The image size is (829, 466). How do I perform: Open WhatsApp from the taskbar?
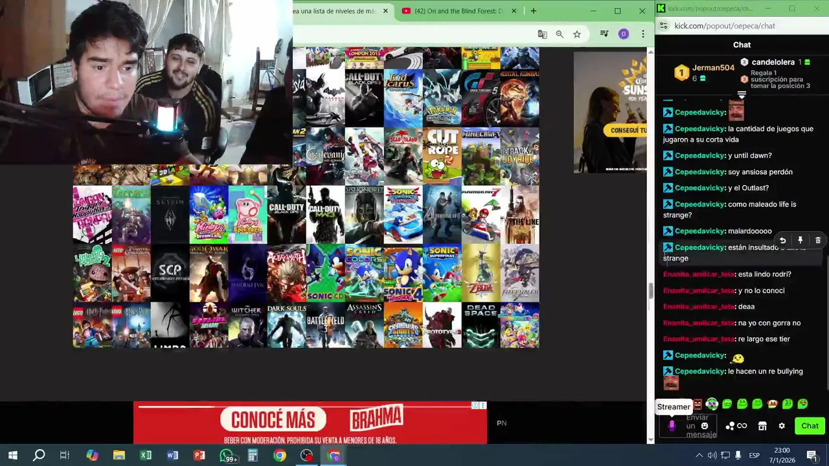click(x=227, y=456)
